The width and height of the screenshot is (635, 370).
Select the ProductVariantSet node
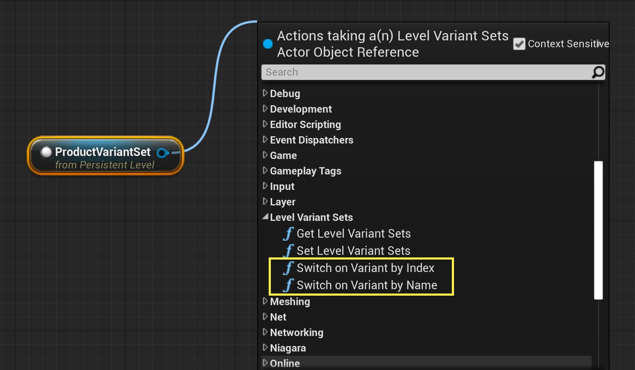pyautogui.click(x=103, y=152)
